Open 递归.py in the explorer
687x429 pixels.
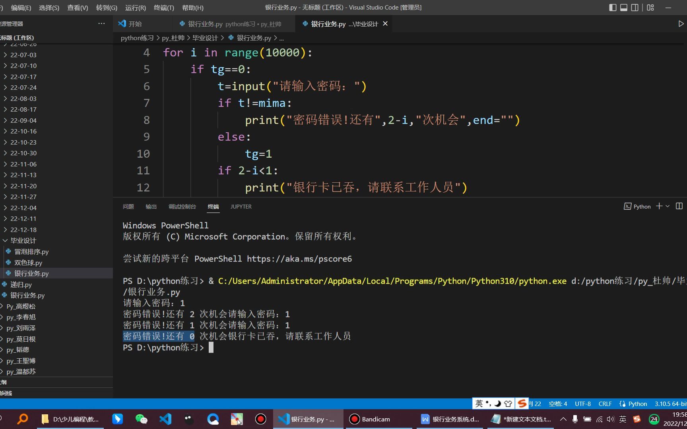56,284
